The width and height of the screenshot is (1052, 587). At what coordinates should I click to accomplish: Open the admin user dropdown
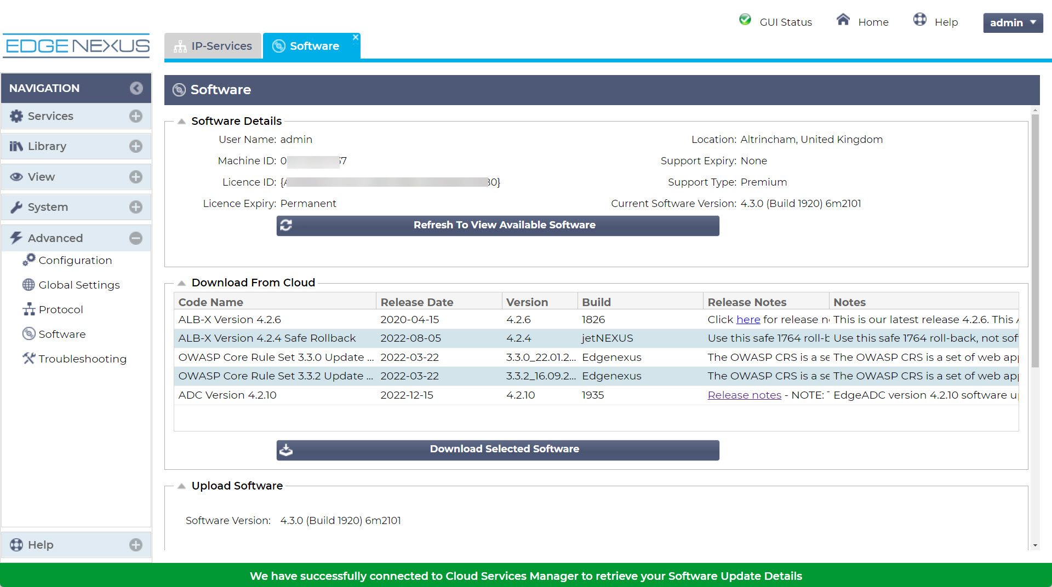pos(1013,22)
